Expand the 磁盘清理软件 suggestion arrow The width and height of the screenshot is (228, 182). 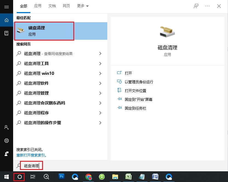[100, 83]
